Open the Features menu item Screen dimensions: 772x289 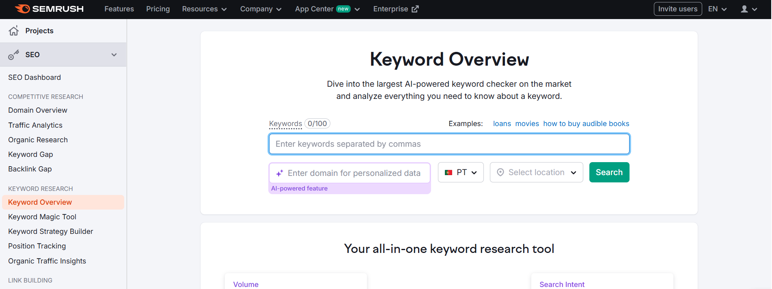[x=119, y=9]
